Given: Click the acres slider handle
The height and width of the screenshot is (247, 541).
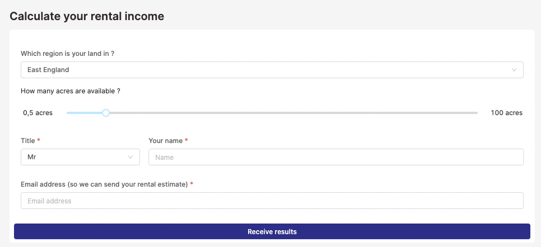Looking at the screenshot, I should 106,113.
